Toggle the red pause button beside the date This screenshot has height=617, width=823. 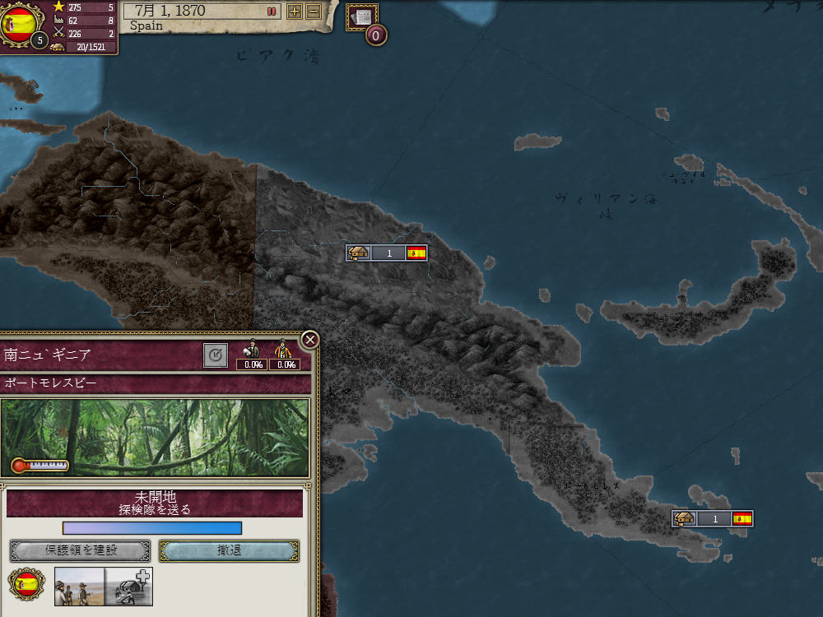coord(272,12)
